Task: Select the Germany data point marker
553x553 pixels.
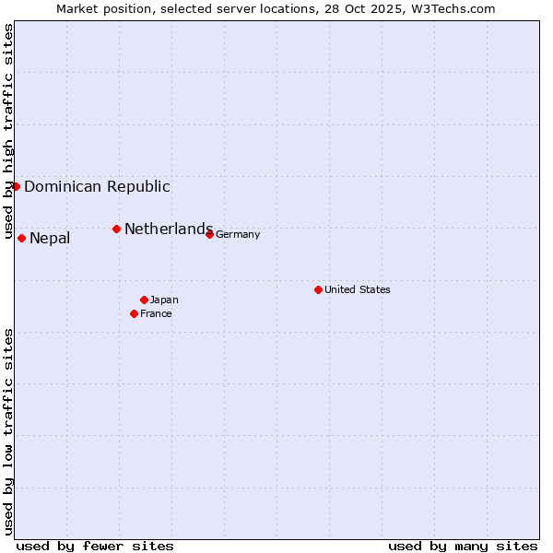Action: pyautogui.click(x=209, y=234)
